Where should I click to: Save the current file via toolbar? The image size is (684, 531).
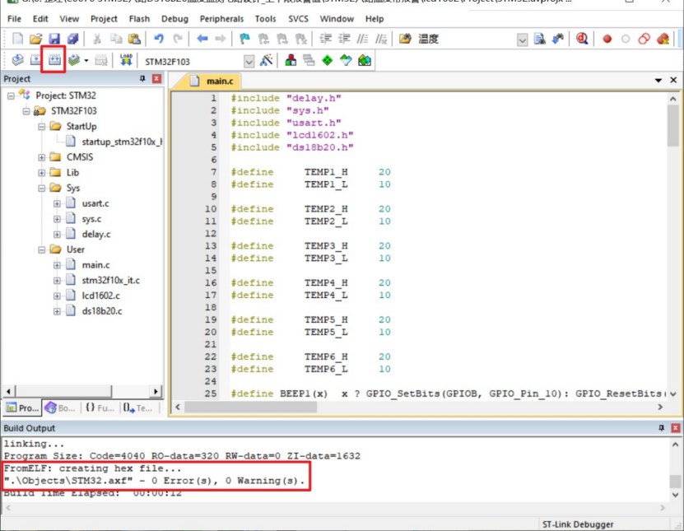[x=54, y=39]
